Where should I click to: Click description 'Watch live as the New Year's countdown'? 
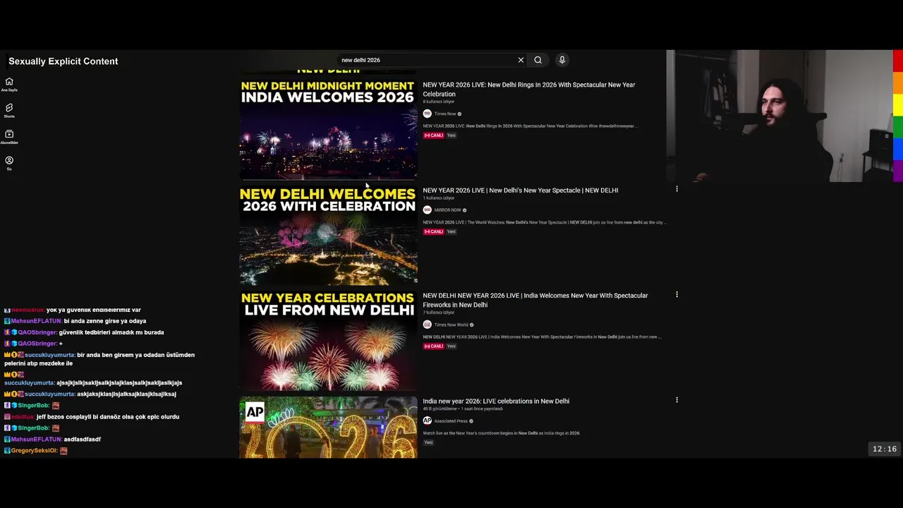pos(501,433)
